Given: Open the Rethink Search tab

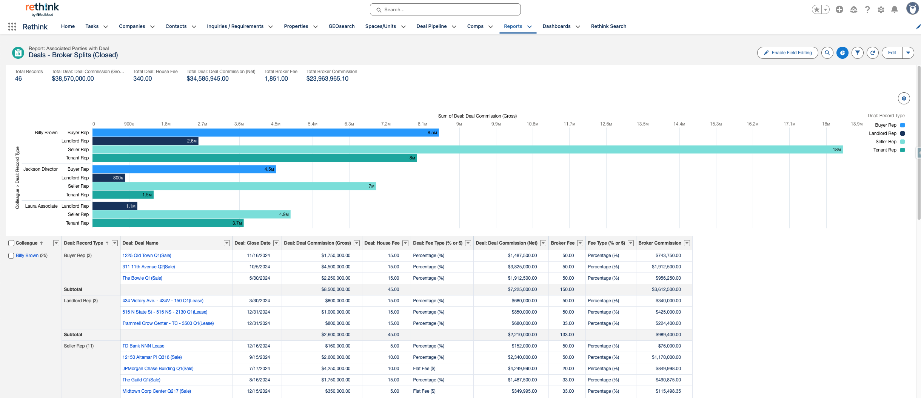Looking at the screenshot, I should [x=608, y=26].
